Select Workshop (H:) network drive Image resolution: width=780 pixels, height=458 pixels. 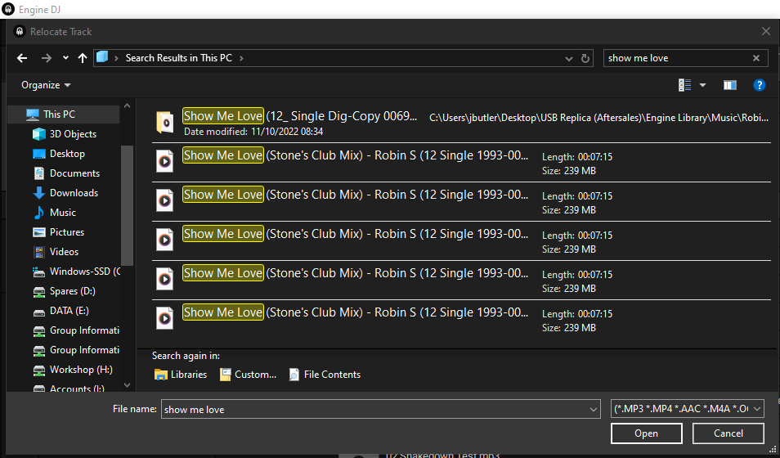tap(81, 370)
